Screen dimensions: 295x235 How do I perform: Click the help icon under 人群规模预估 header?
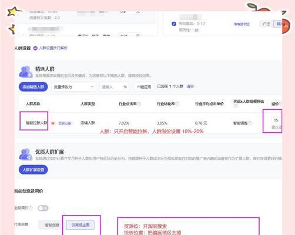[236, 106]
